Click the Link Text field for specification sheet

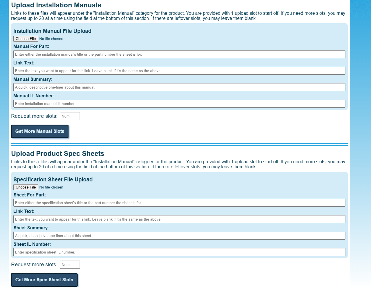tap(179, 219)
